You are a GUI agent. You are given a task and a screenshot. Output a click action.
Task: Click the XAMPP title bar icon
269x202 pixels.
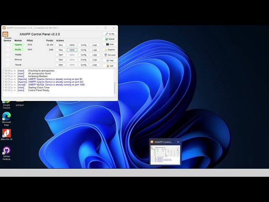[4, 28]
